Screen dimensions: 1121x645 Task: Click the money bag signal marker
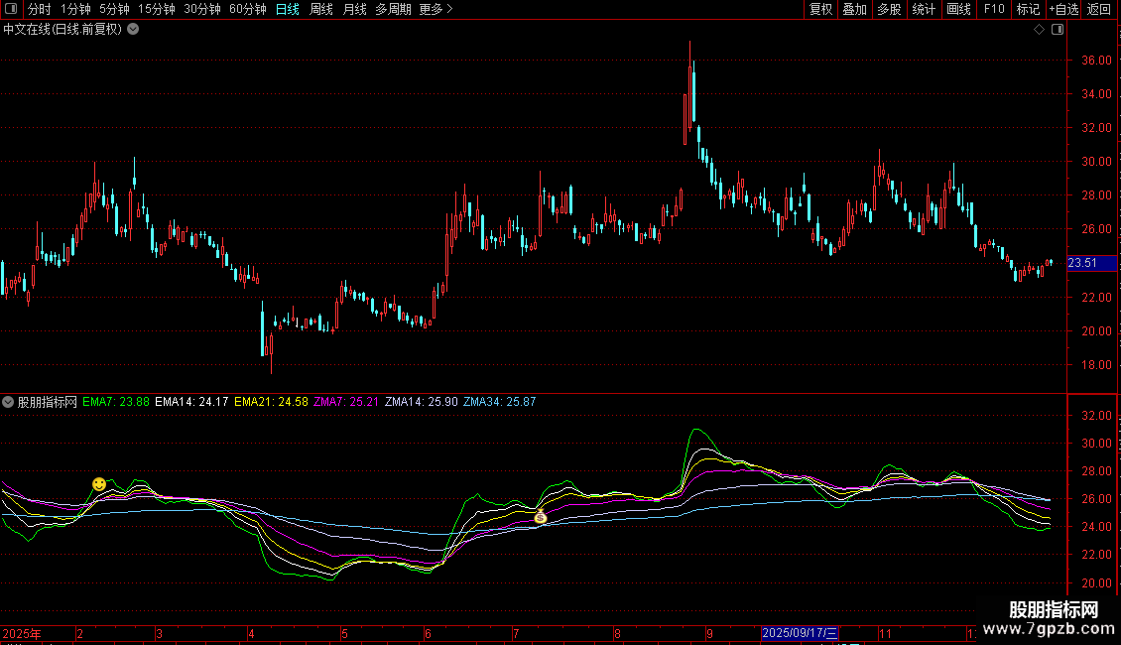click(541, 517)
